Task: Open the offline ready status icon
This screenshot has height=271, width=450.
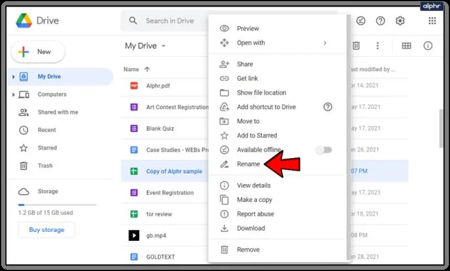Action: click(361, 21)
